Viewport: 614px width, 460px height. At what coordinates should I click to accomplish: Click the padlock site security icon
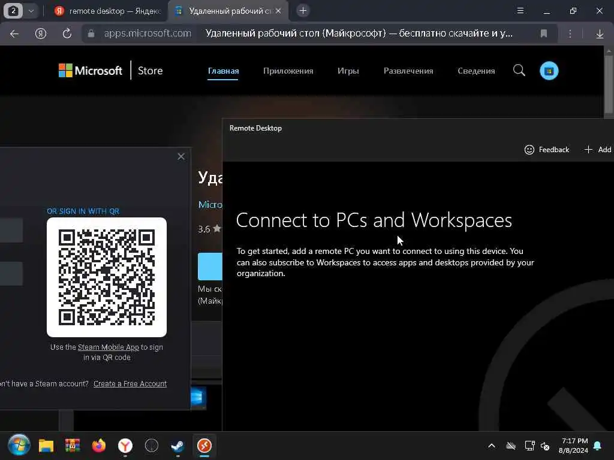[91, 34]
